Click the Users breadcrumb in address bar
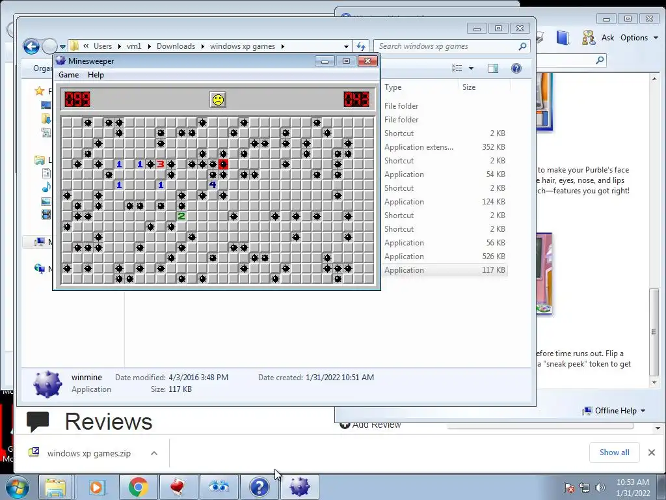The width and height of the screenshot is (666, 500). [x=102, y=46]
